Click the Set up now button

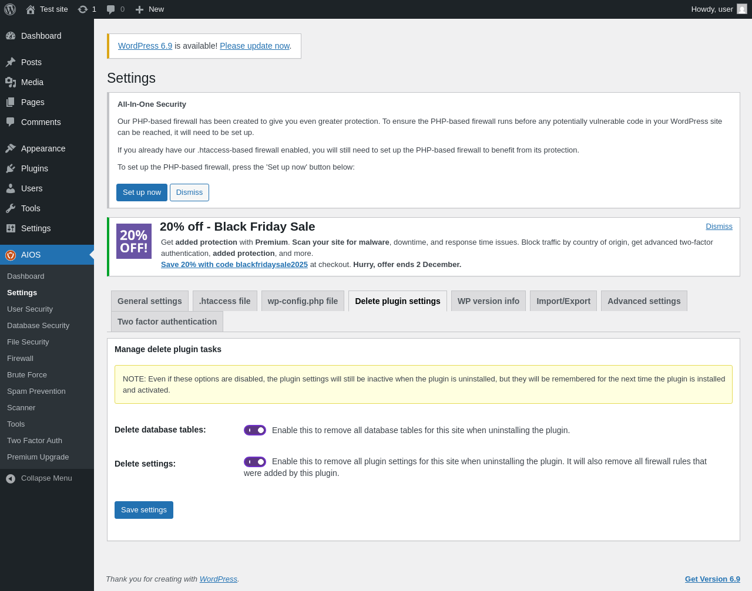[x=142, y=193]
